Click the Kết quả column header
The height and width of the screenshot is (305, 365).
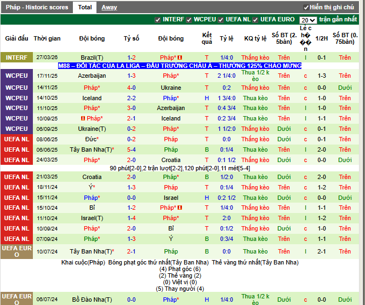207,38
